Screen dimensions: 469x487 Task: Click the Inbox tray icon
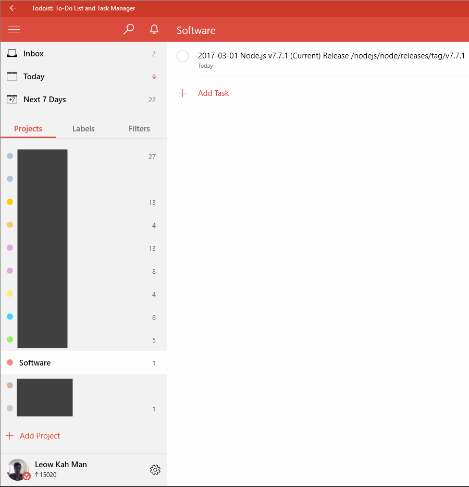[x=12, y=53]
